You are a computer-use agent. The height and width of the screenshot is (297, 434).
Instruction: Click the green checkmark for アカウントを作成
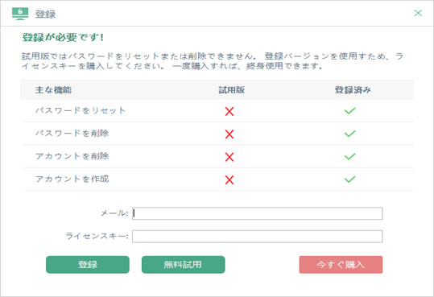(349, 179)
